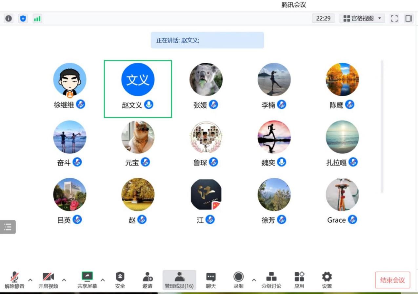Open the Chat (聊天) panel
Viewport: 418px width, 294px height.
(x=211, y=280)
